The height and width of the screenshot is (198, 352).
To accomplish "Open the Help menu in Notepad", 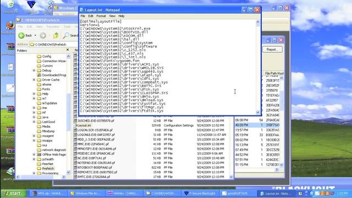I will (x=122, y=16).
